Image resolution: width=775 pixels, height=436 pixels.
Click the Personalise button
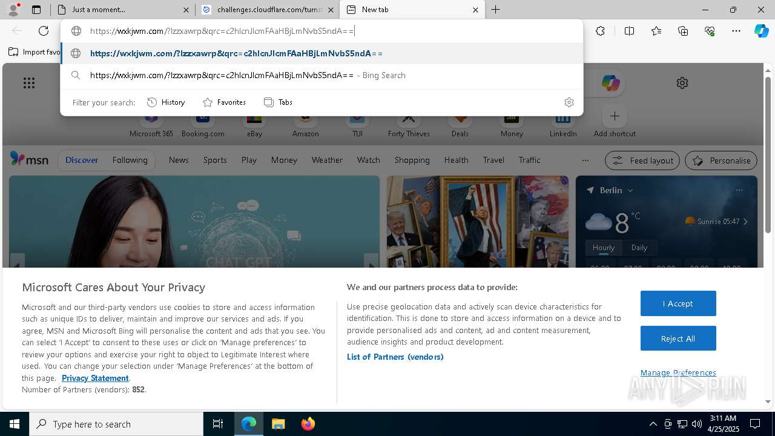coord(721,160)
